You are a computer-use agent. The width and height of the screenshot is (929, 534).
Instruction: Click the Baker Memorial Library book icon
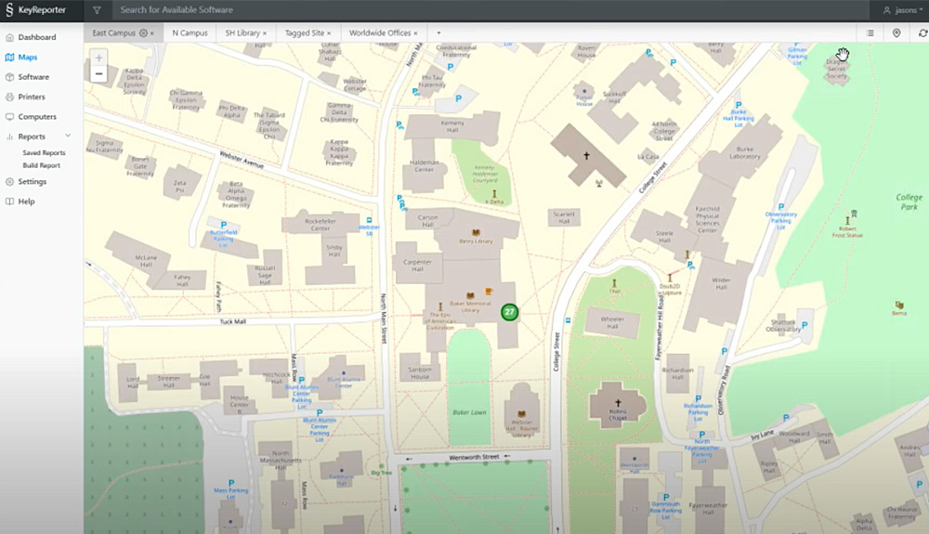(x=470, y=295)
